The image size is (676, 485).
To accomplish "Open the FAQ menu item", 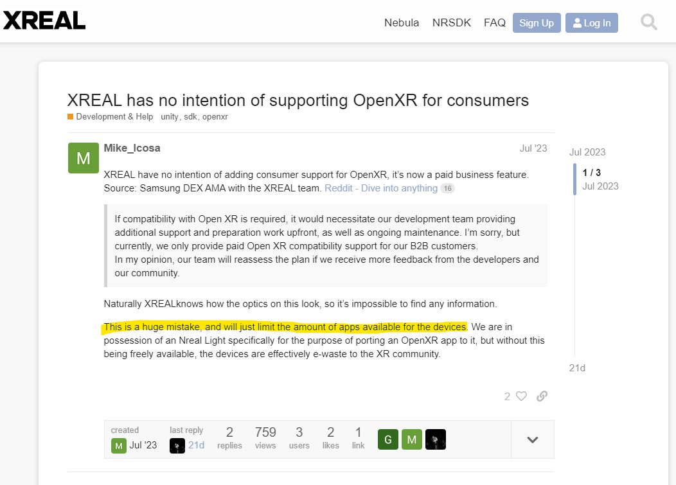I will [495, 23].
